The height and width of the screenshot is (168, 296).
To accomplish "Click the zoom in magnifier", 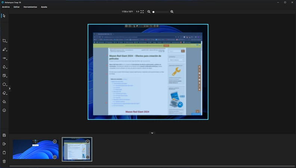I will tap(172, 12).
